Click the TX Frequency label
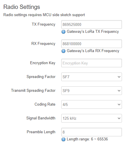Screen dimensions: 126x143 [x=44, y=24]
